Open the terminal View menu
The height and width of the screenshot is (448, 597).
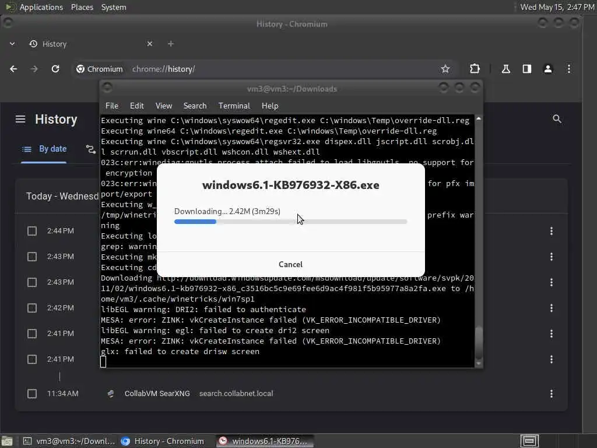164,106
